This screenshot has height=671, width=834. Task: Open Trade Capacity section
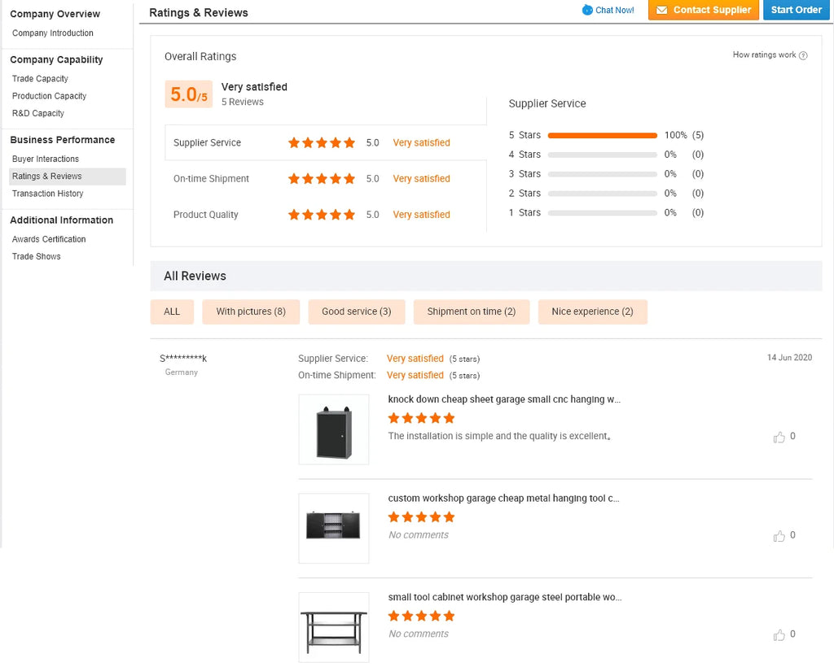tap(40, 79)
